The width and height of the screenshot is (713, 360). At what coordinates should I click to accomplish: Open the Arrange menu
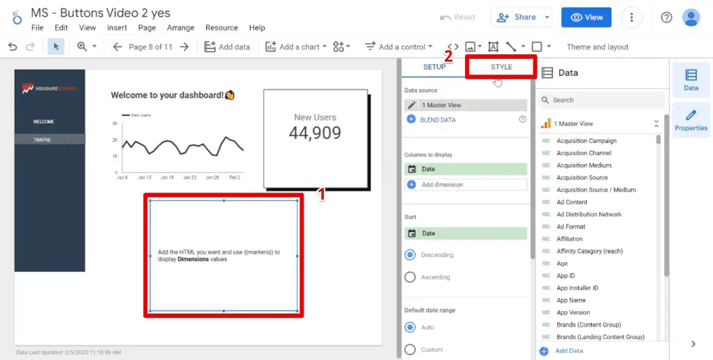(x=180, y=28)
